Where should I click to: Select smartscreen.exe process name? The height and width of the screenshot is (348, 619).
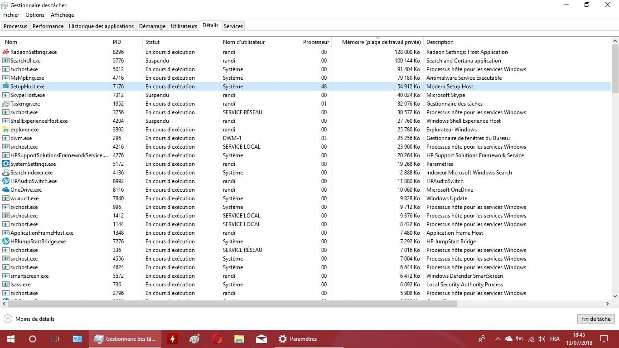(x=29, y=276)
